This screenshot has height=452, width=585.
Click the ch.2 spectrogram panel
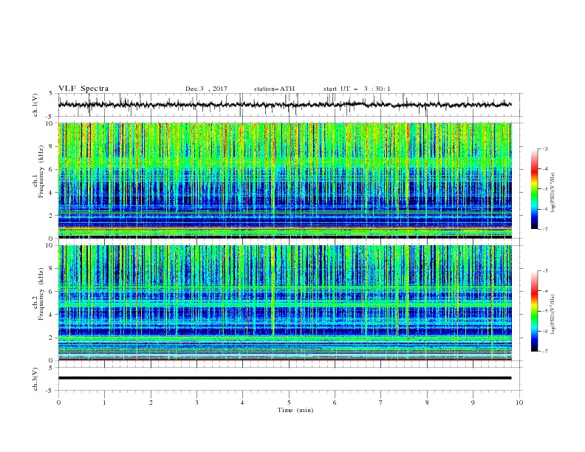285,303
